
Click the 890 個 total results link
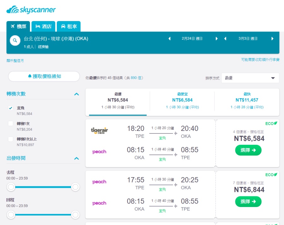[136, 78]
